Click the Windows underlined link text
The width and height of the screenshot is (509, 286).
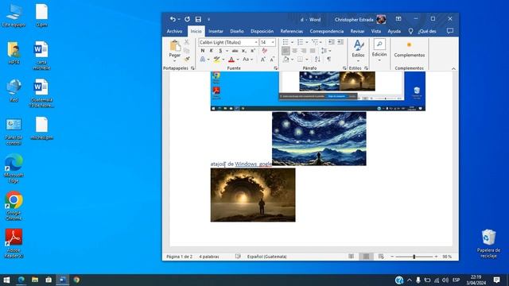point(246,164)
